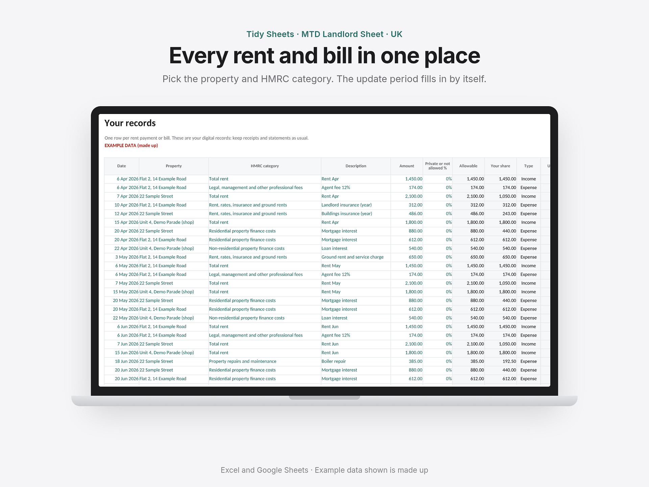Click the 'Ground rent and service charge' cell
Viewport: 649px width, 487px height.
(356, 257)
